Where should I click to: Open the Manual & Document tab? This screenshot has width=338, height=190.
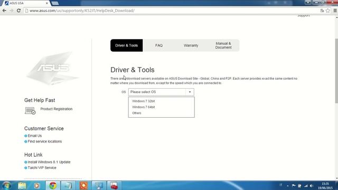223,45
